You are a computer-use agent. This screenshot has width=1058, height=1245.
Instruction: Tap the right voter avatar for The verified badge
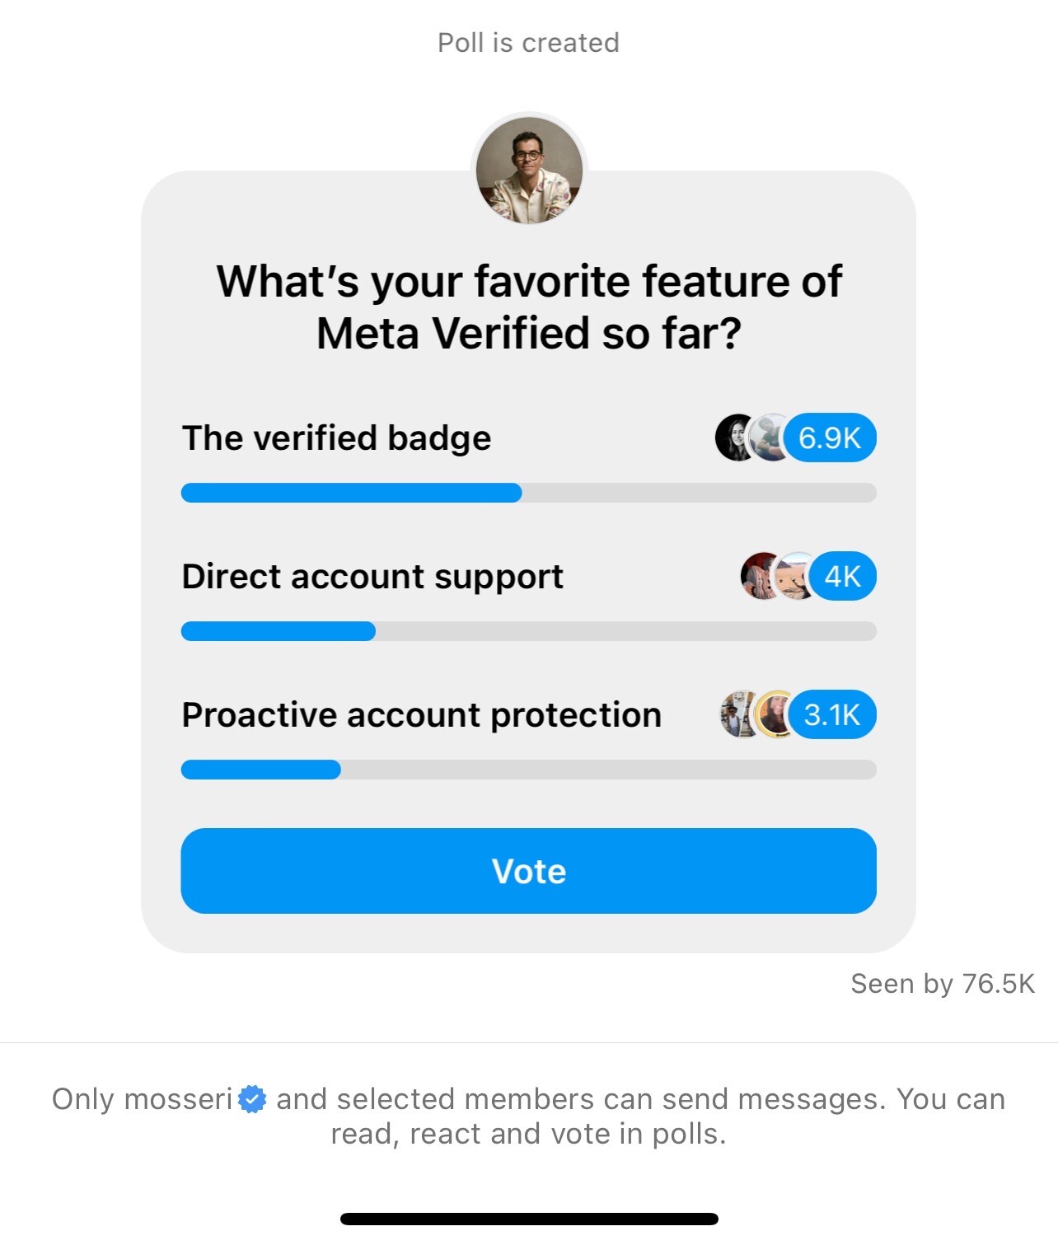768,438
